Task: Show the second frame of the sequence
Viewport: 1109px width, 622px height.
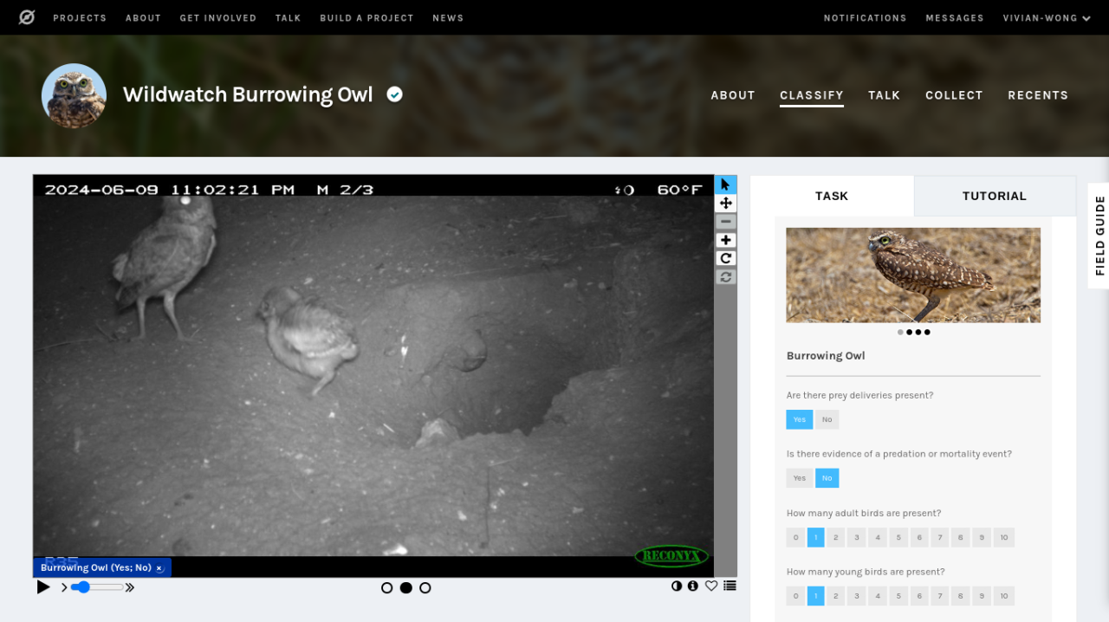Action: [406, 588]
